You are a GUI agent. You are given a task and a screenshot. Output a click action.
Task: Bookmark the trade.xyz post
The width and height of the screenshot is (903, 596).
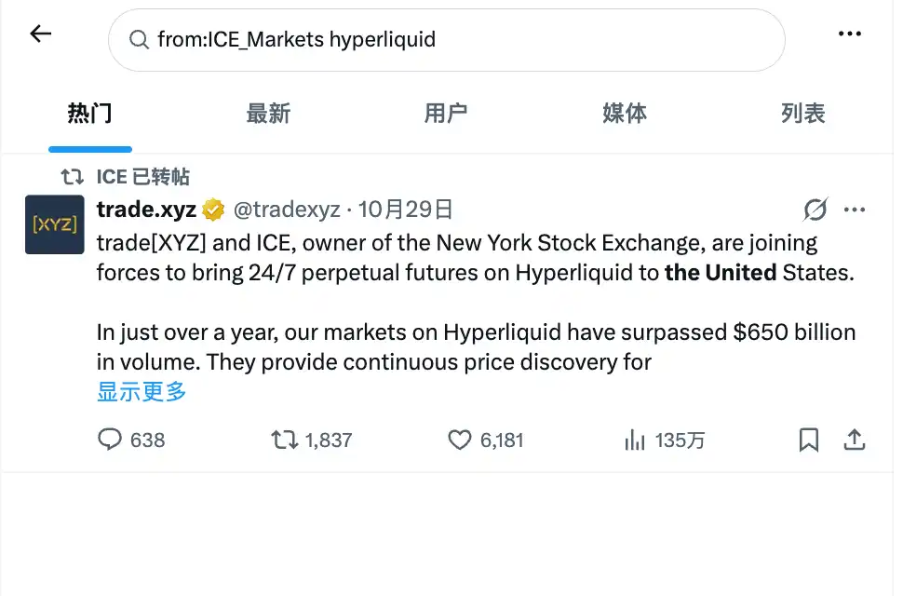(x=809, y=440)
